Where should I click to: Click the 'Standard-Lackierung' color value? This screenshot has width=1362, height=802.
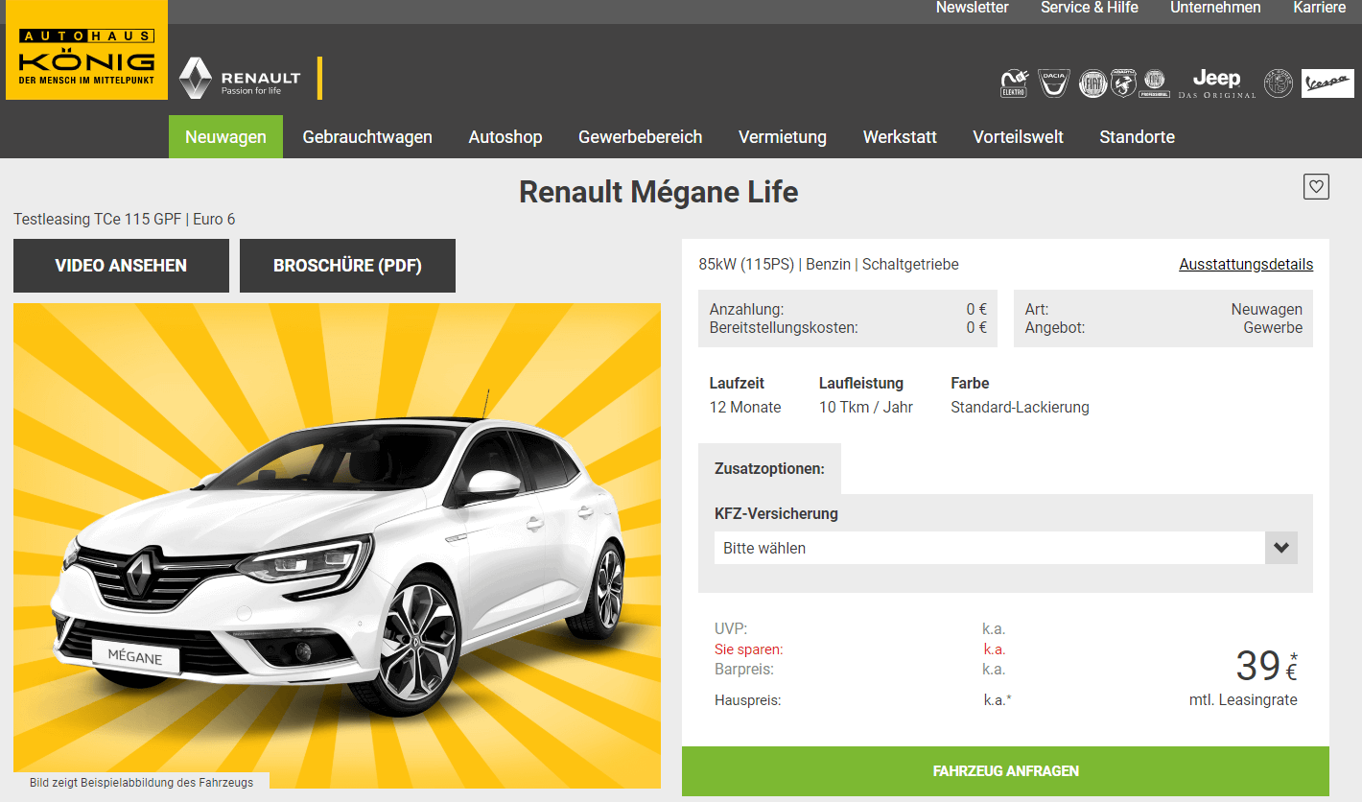1020,407
